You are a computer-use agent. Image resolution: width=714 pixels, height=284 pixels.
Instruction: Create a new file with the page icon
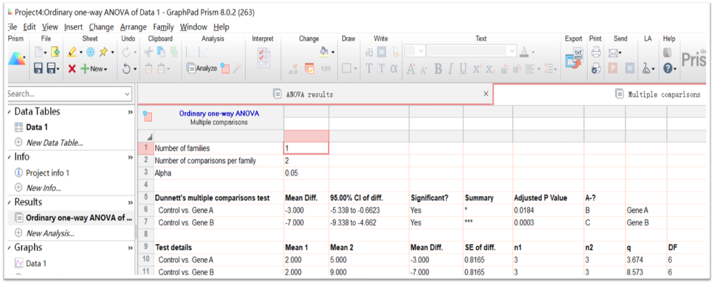[x=40, y=53]
